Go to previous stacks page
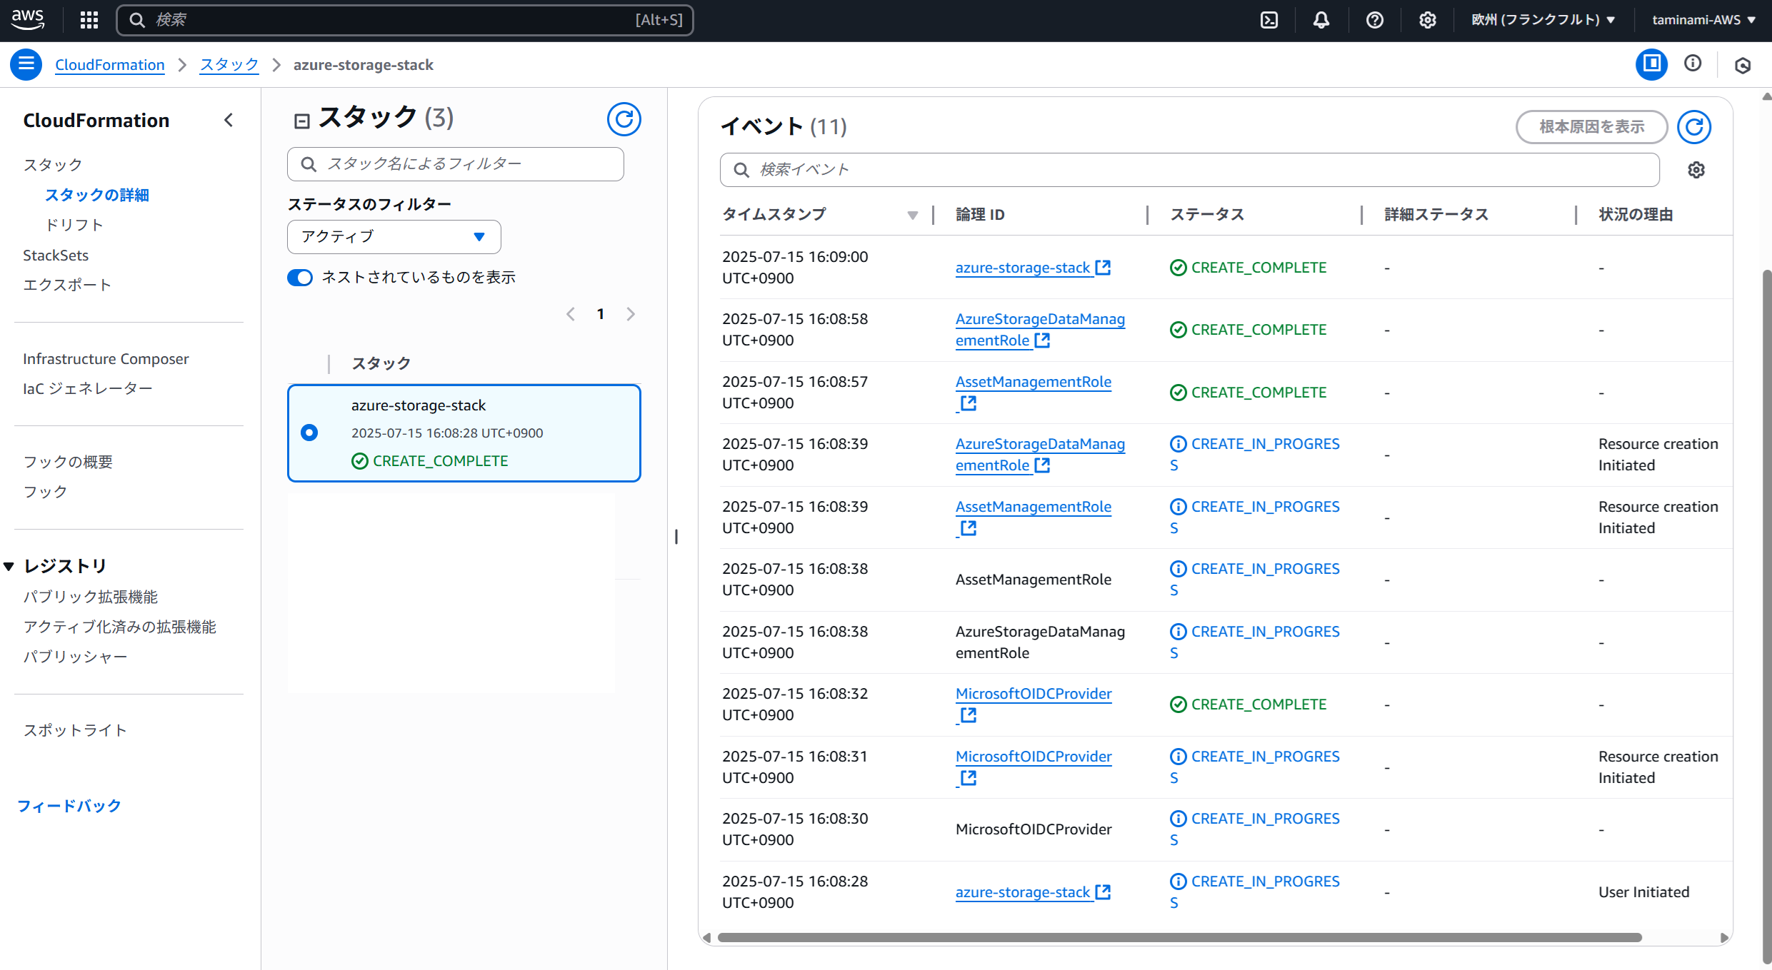This screenshot has width=1772, height=970. tap(571, 314)
